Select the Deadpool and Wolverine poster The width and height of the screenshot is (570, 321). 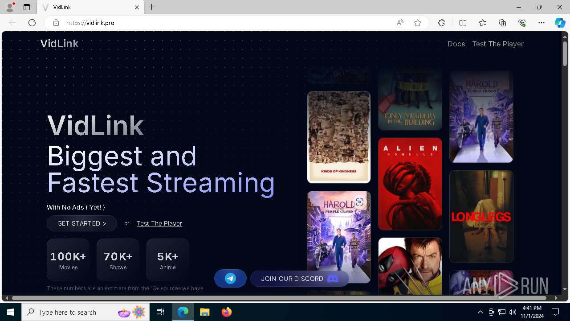tap(410, 266)
